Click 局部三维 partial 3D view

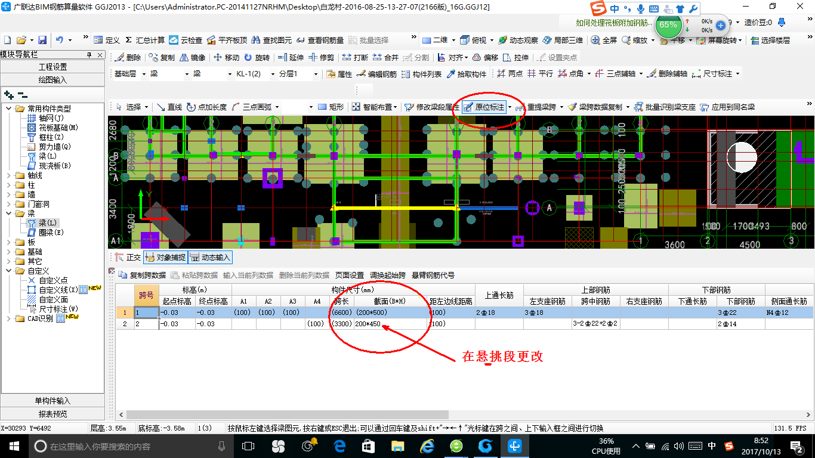pyautogui.click(x=563, y=40)
